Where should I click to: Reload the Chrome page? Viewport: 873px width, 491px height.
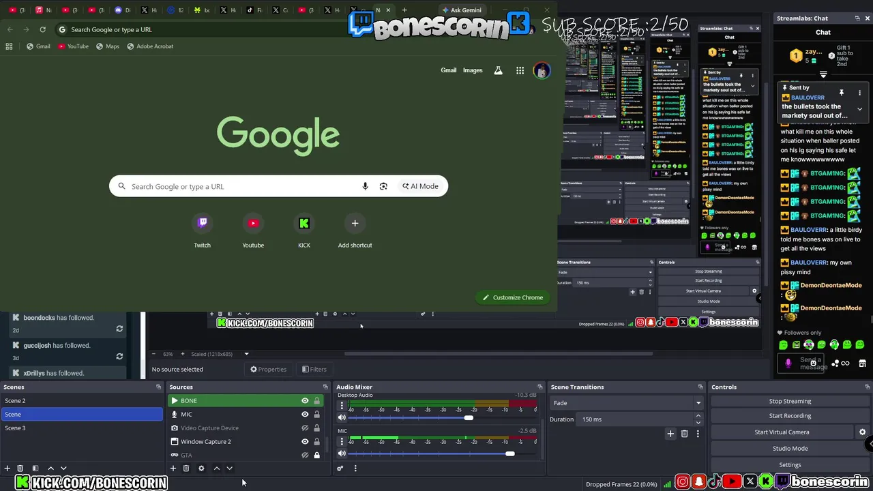pyautogui.click(x=42, y=29)
